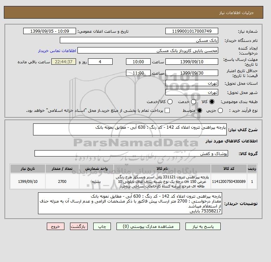Choose the متوسط purchase type radio
The width and height of the screenshot is (271, 262).
pos(200,110)
